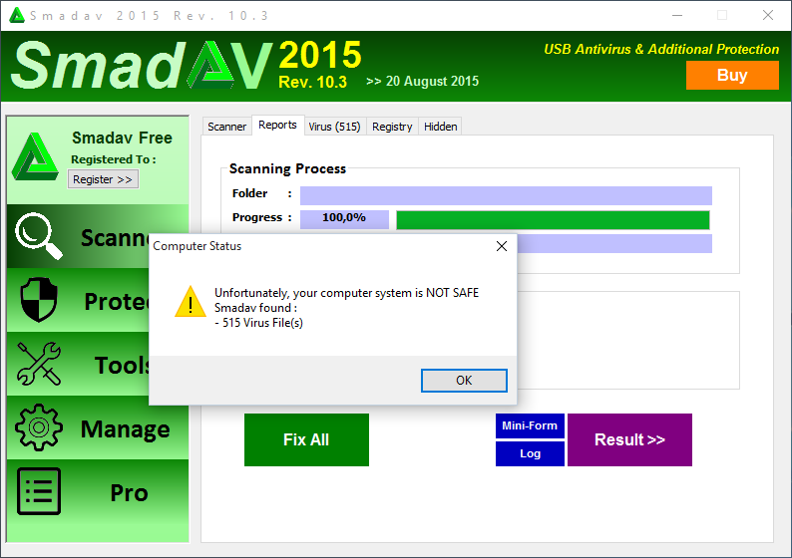Click the Pro sidebar label
Image resolution: width=792 pixels, height=558 pixels.
tap(130, 493)
